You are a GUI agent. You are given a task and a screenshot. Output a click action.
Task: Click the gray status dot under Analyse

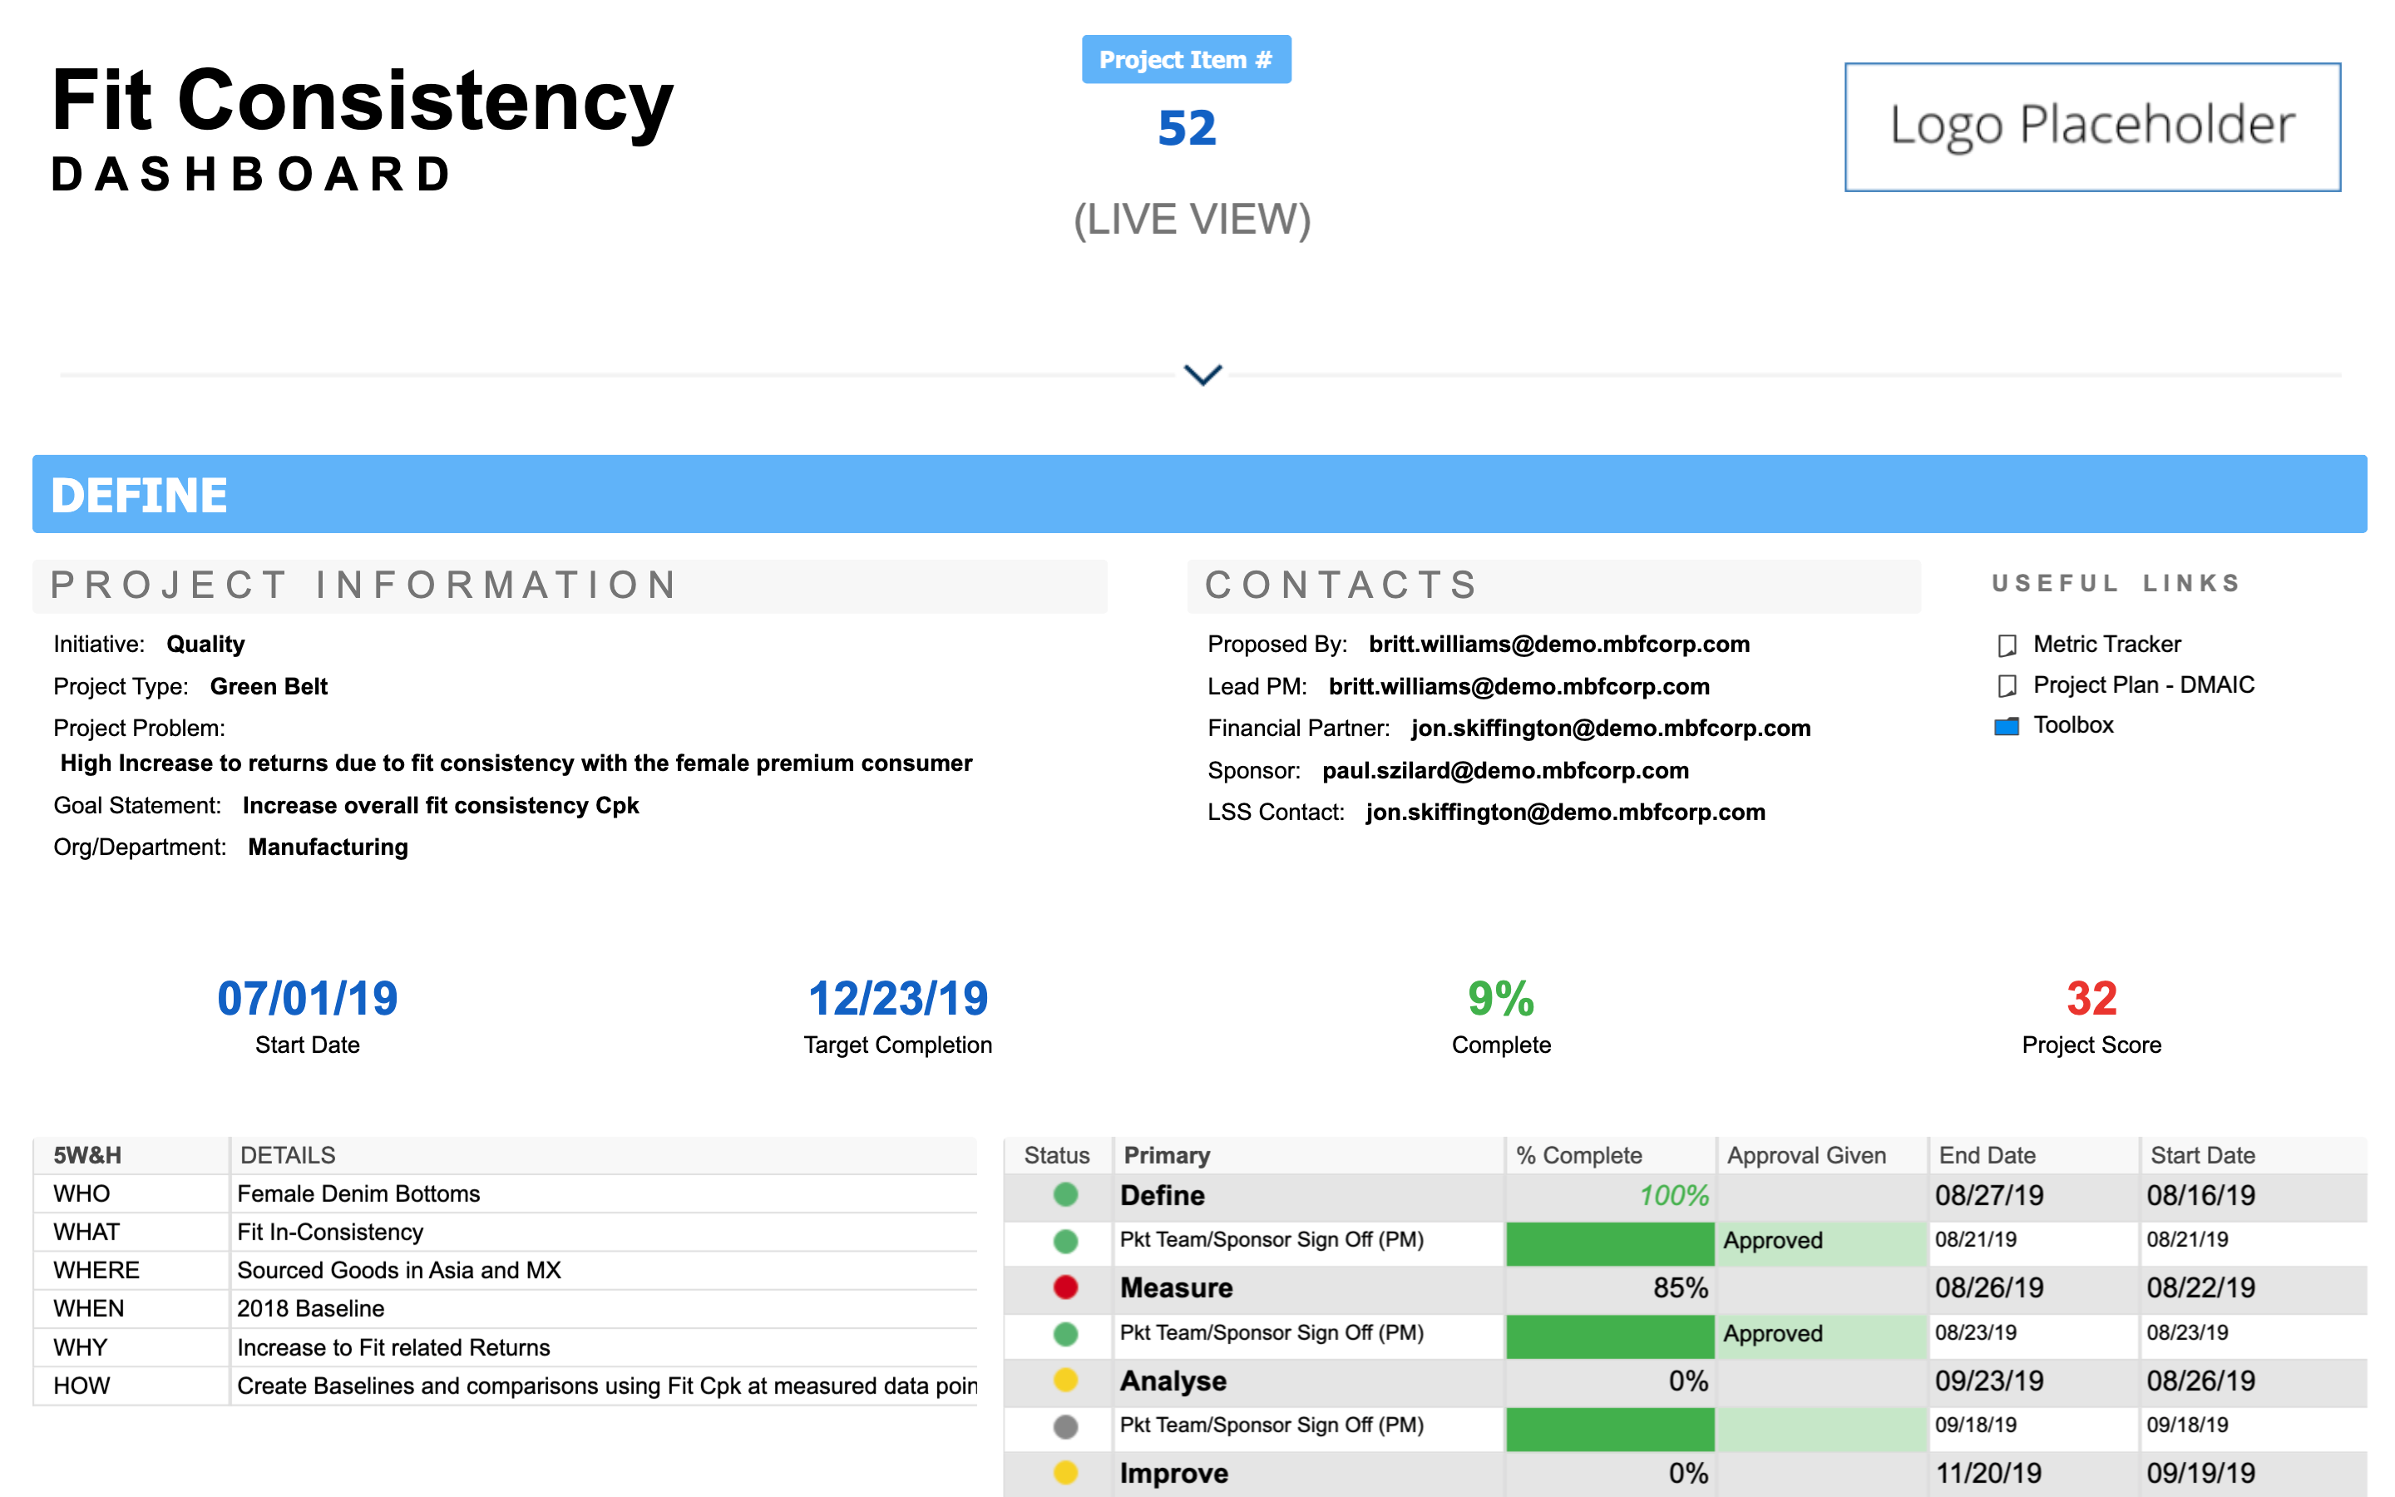[1065, 1426]
